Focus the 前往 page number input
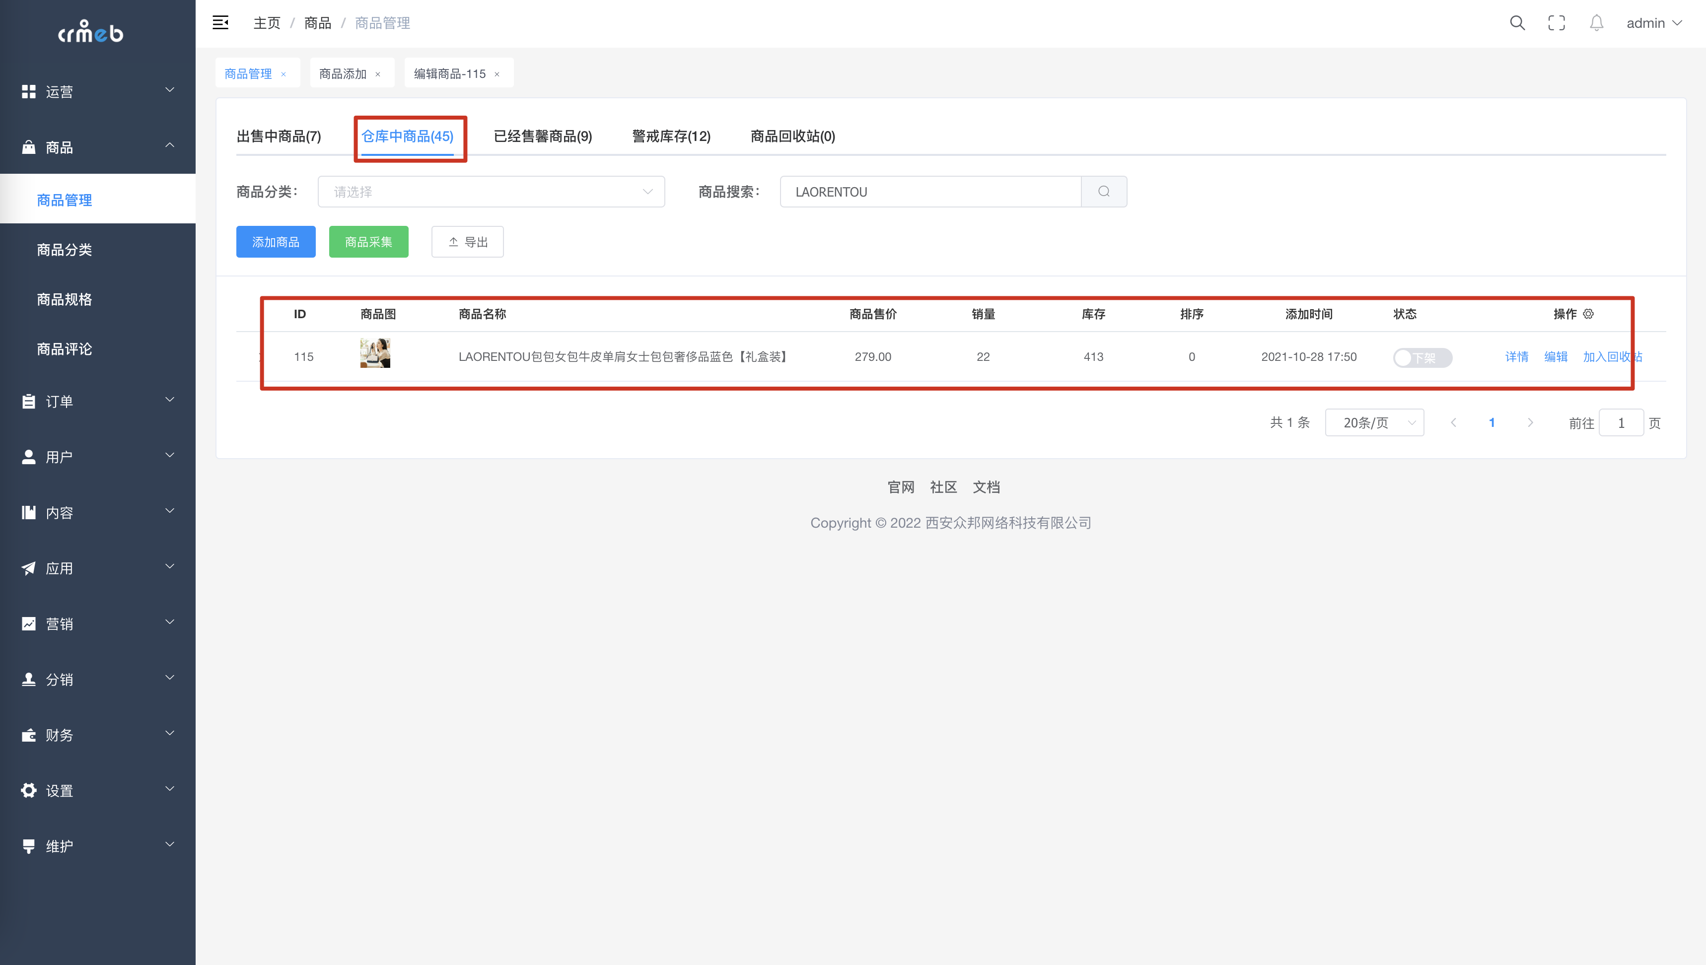 tap(1621, 423)
